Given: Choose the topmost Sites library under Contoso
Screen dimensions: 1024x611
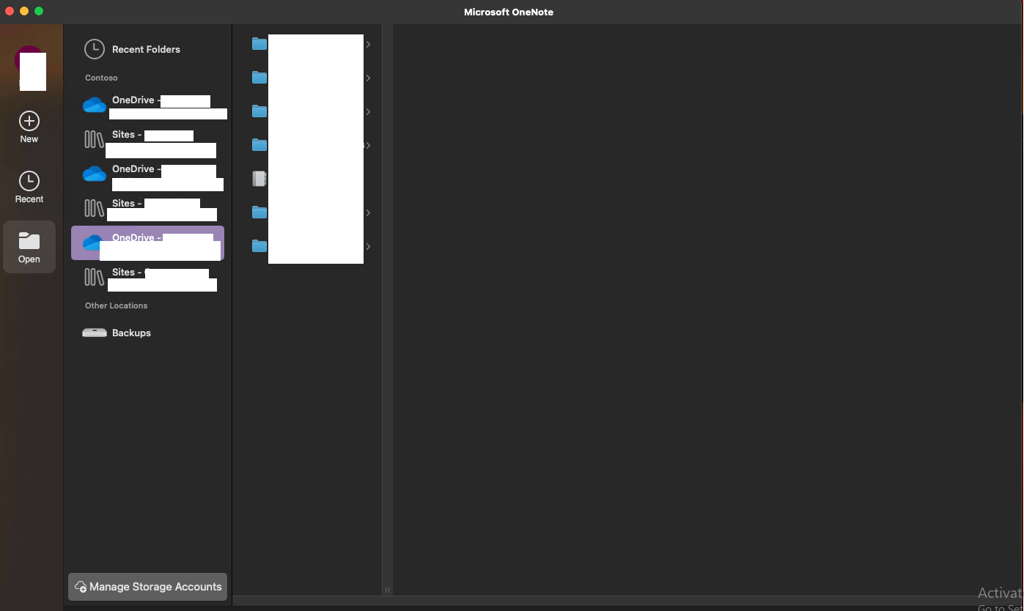Looking at the screenshot, I should tap(147, 140).
